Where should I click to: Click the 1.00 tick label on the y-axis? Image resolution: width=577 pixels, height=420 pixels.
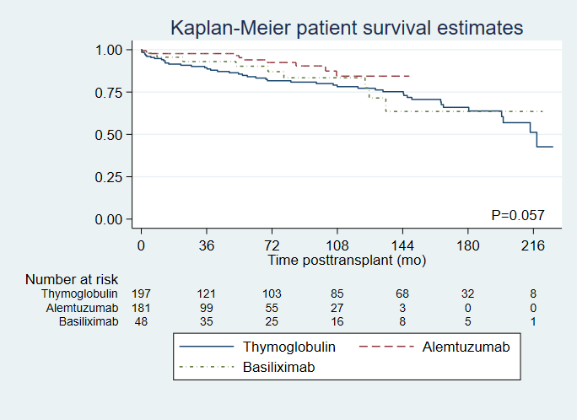111,50
